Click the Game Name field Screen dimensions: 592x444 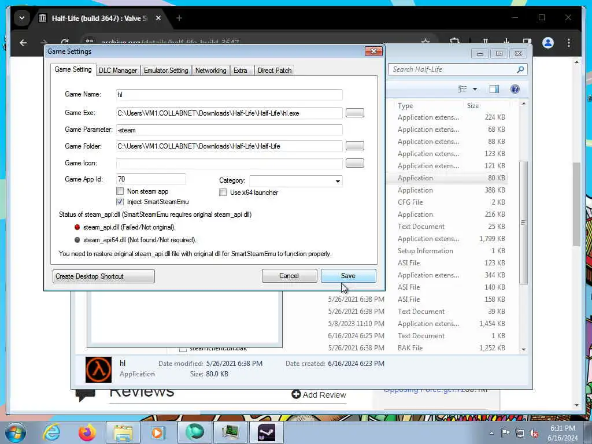[x=229, y=94]
